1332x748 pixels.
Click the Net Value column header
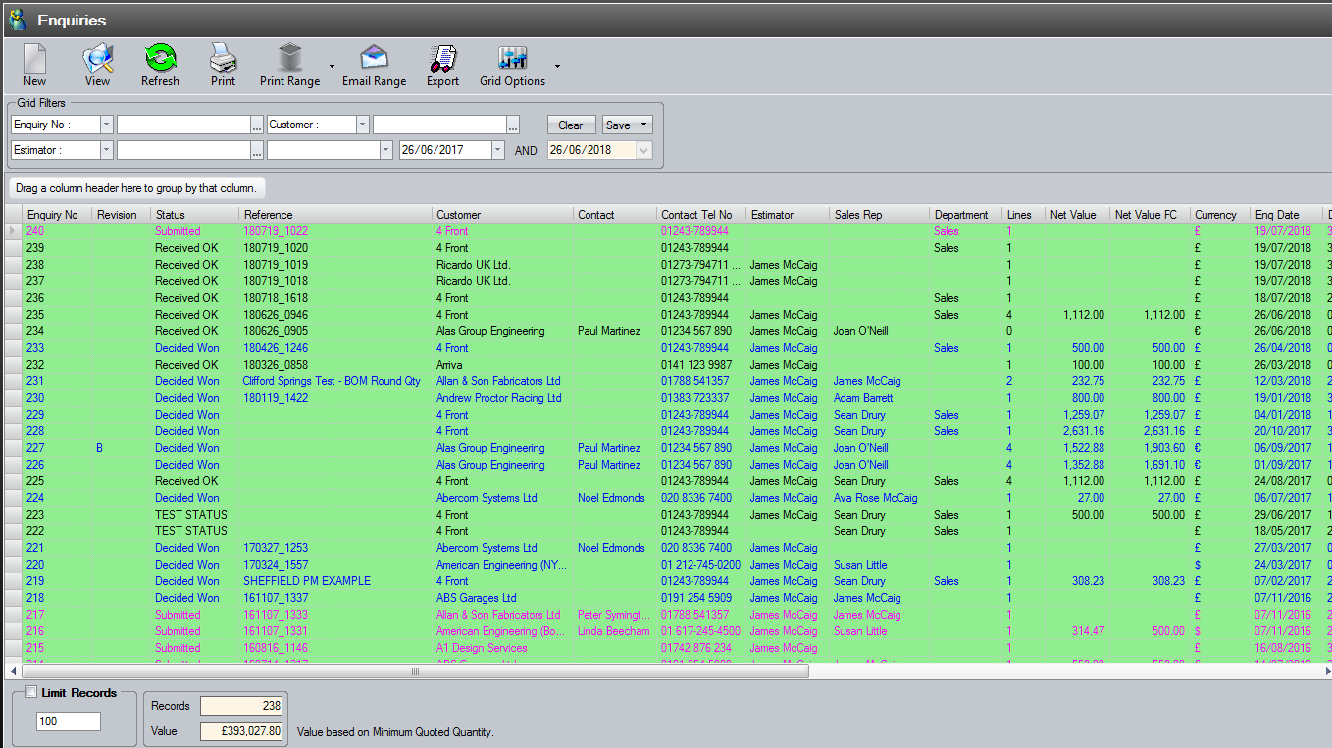(1072, 215)
